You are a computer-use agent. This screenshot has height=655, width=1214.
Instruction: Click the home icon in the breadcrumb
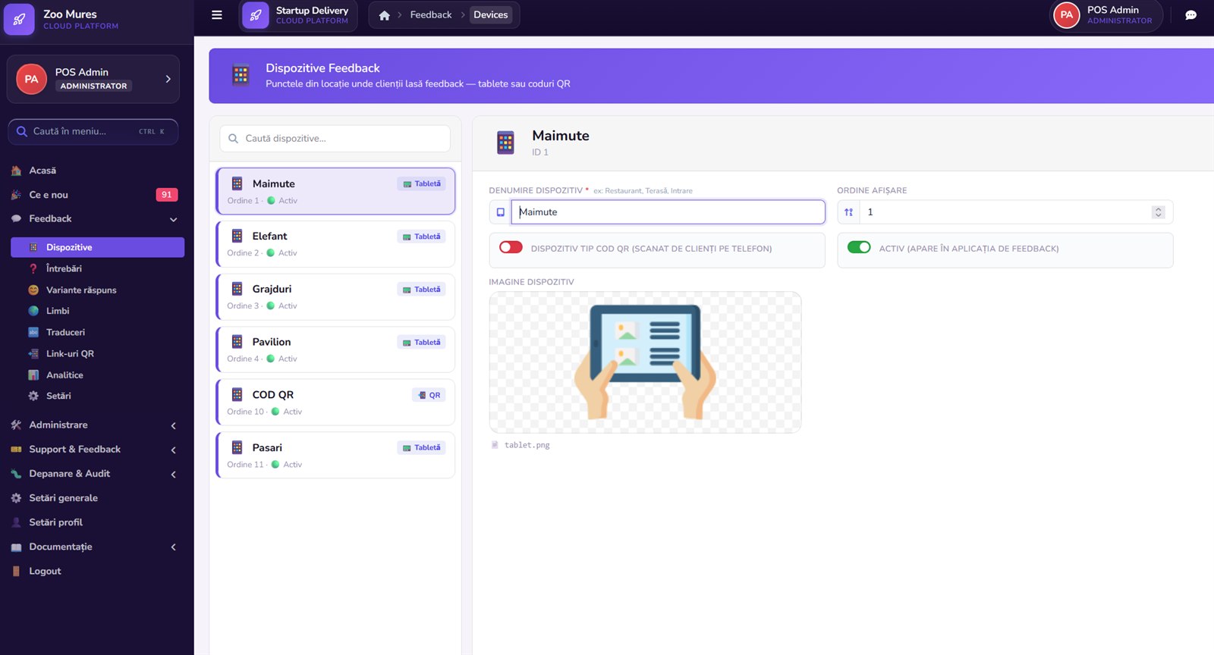pyautogui.click(x=385, y=15)
